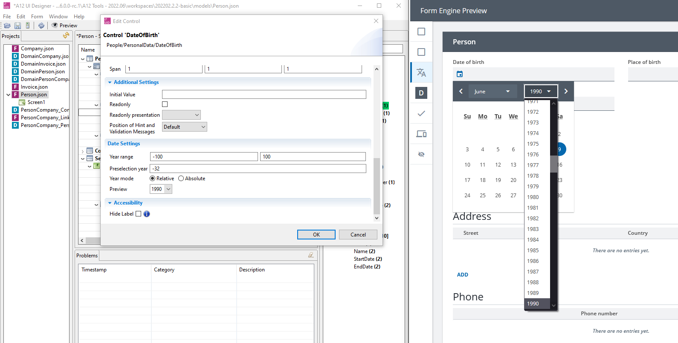
Task: Open the responsive devices icon in preview sidebar
Action: pos(421,134)
